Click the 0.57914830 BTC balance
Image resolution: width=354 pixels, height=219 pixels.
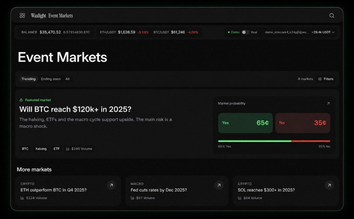[x=76, y=32]
